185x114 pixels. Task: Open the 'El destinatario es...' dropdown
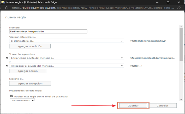[122, 41]
